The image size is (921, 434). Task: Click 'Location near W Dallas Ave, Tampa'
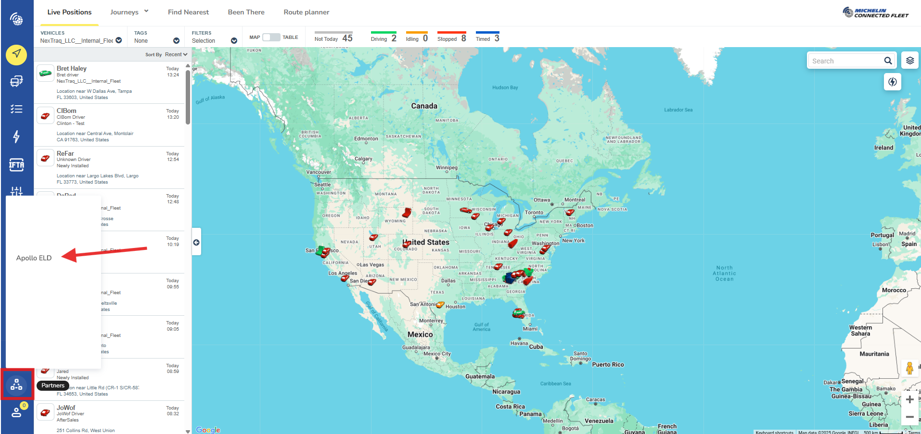tap(94, 91)
